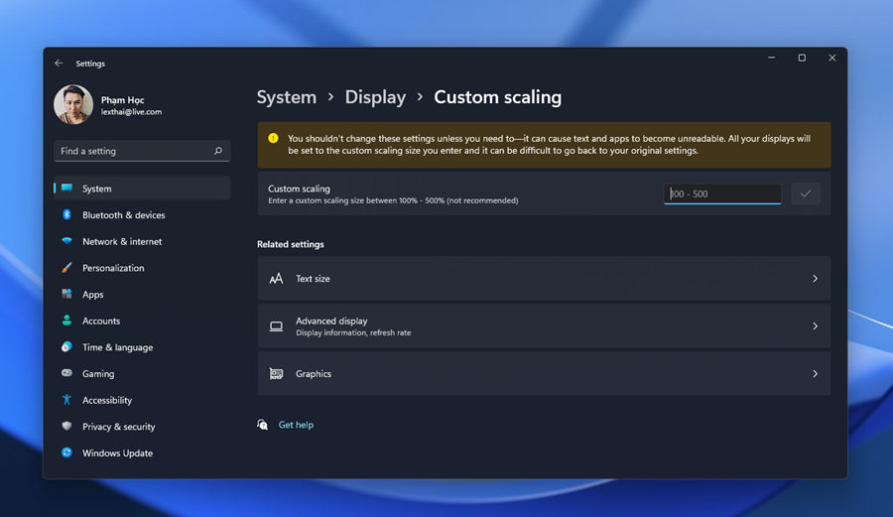The height and width of the screenshot is (517, 893).
Task: Open Bluetooth & devices section
Action: tap(142, 214)
